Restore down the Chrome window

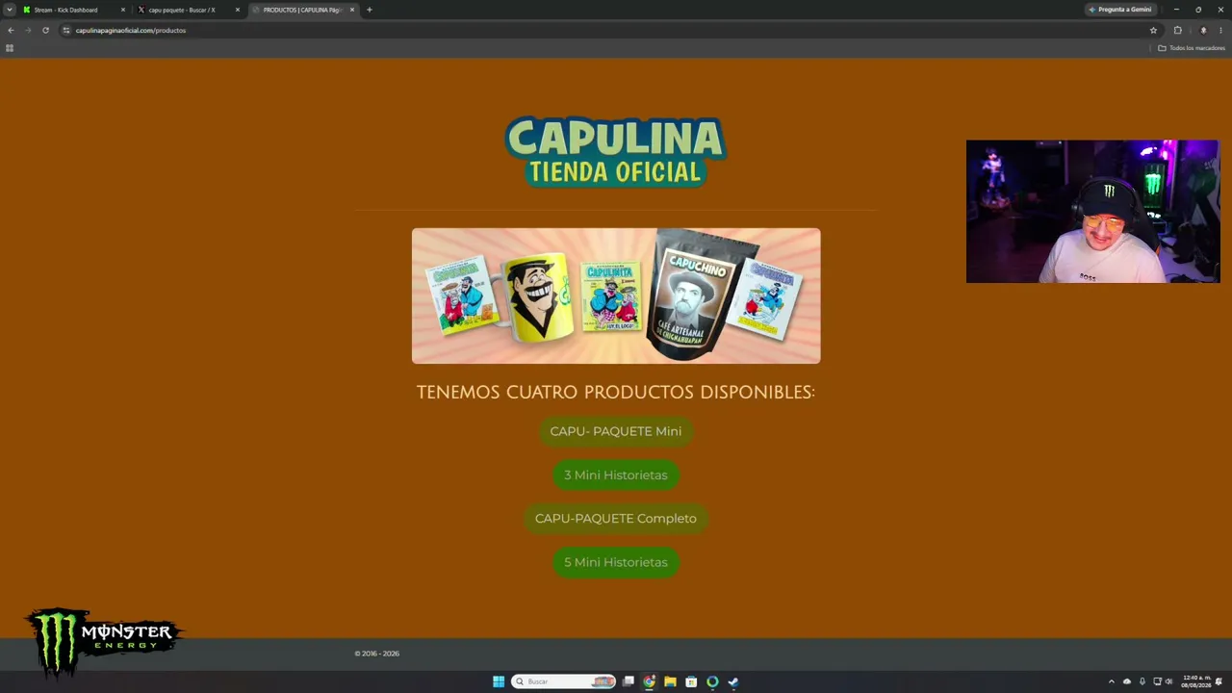1198,10
